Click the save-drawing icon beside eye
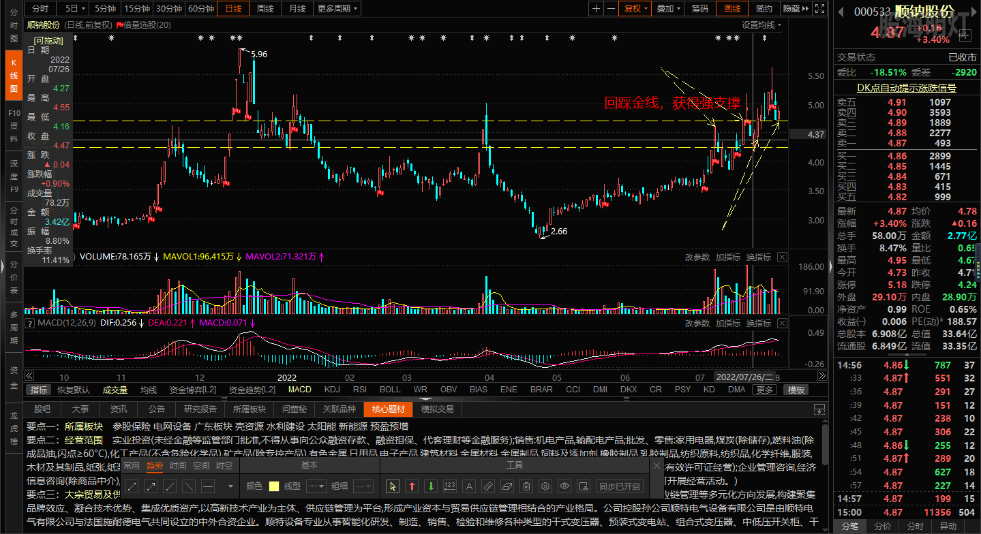Screen dimensions: 981x534 [x=584, y=486]
